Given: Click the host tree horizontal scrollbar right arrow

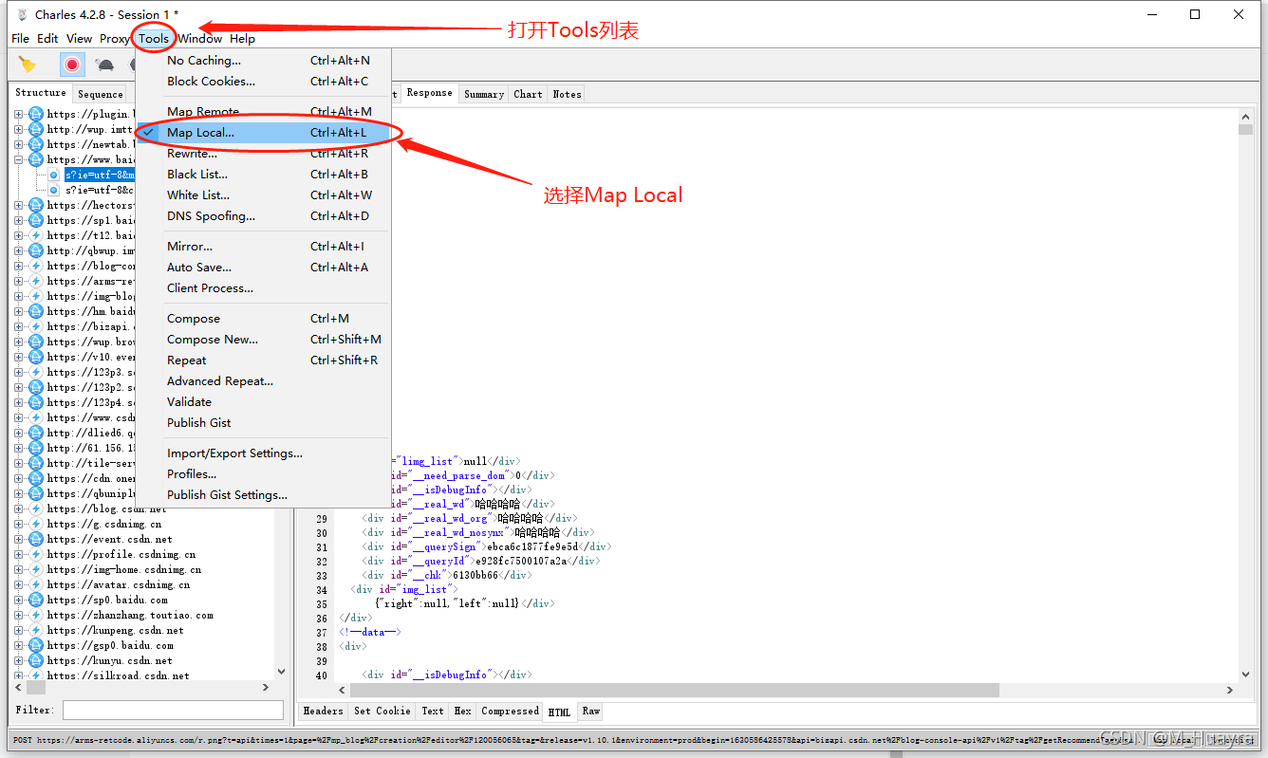Looking at the screenshot, I should tap(266, 687).
